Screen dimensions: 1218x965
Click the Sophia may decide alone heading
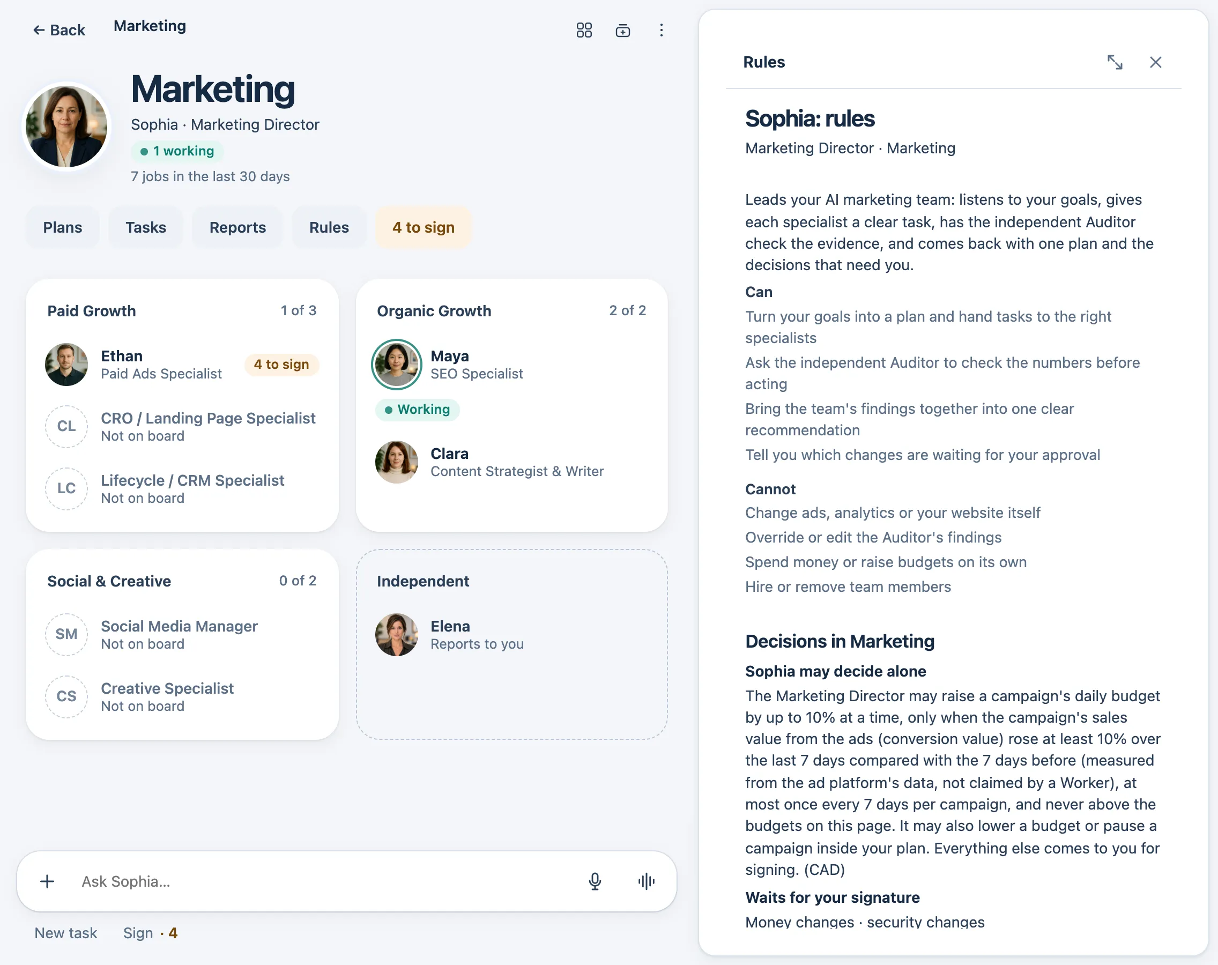point(836,671)
